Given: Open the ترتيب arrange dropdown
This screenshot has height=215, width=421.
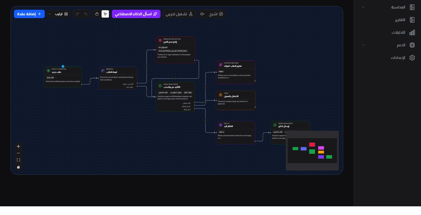Looking at the screenshot, I should click(x=59, y=14).
